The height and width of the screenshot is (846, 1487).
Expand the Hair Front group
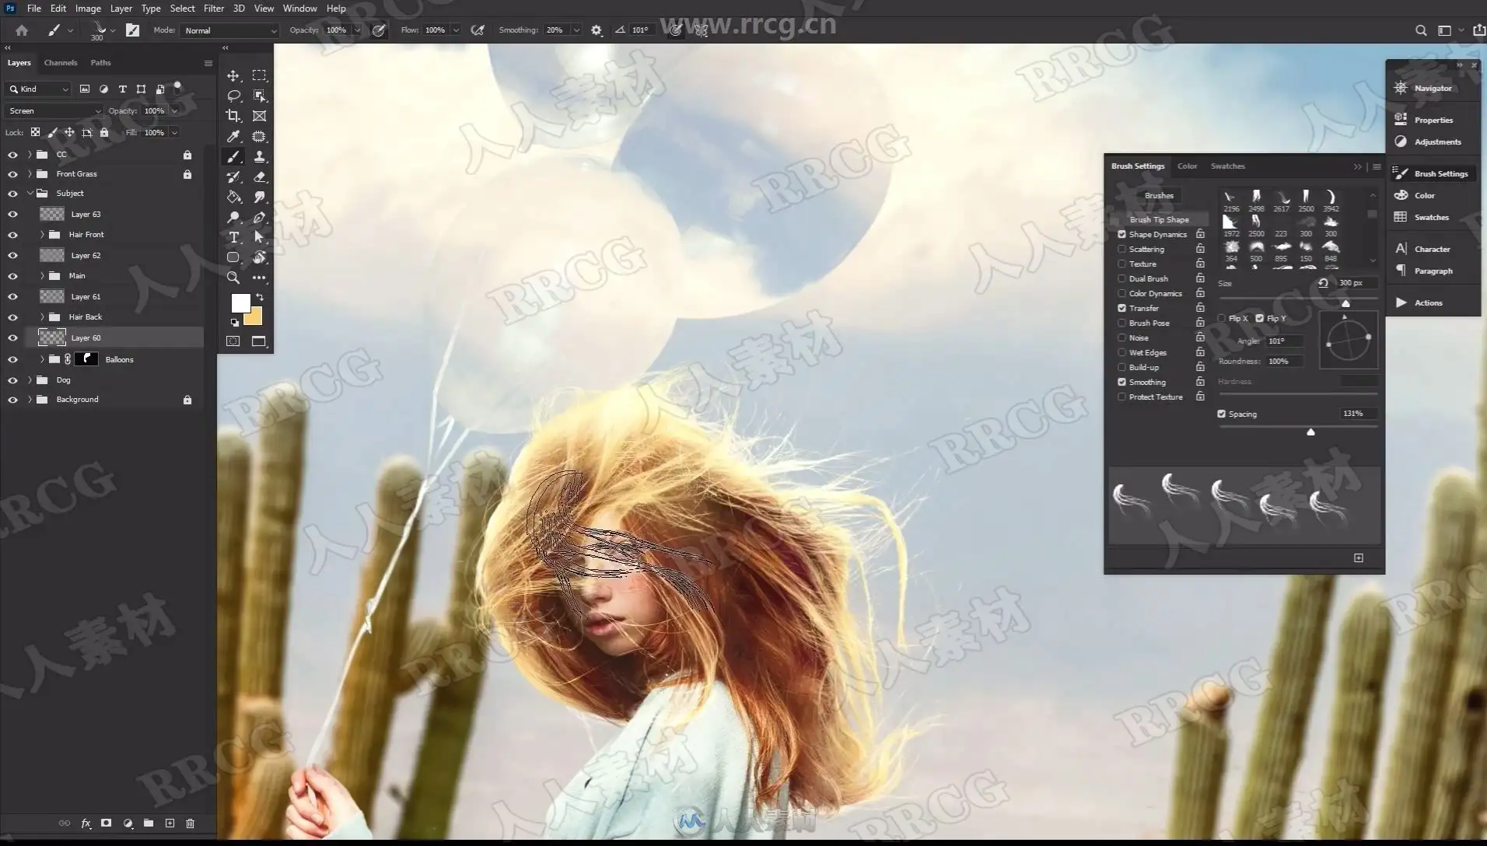[x=42, y=234]
